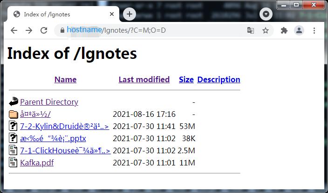
Task: Click the browser forward arrow
Action: coord(29,30)
